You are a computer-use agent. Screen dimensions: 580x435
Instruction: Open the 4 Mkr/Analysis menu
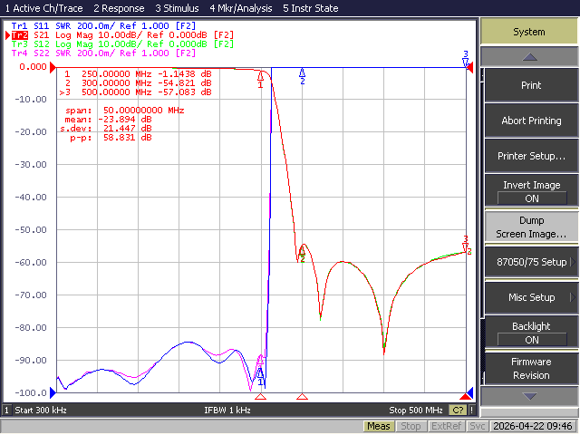pos(241,8)
